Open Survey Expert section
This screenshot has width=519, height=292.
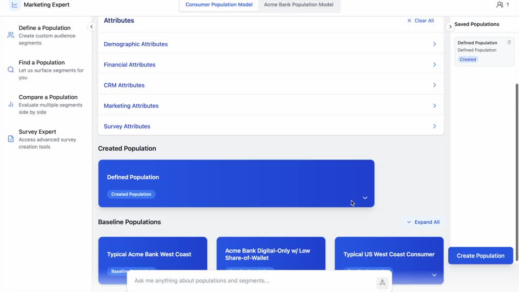(46, 139)
